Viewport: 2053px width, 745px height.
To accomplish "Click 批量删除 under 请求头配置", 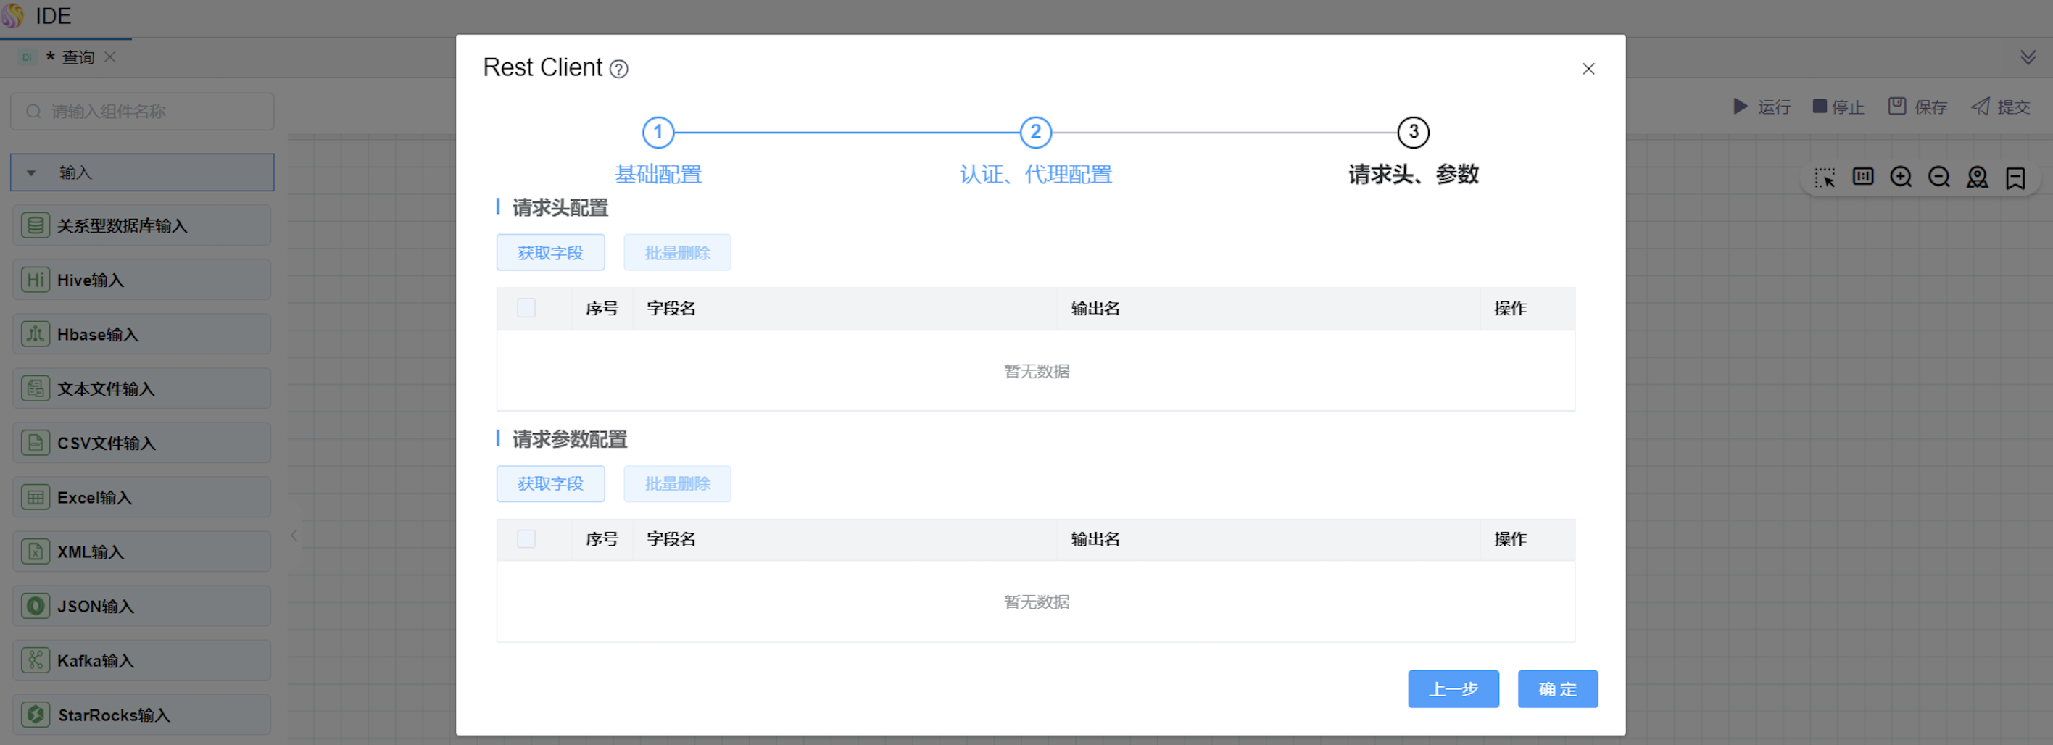I will pos(677,253).
